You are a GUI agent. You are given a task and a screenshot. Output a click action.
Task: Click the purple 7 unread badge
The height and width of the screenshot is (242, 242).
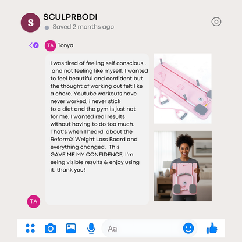36,45
